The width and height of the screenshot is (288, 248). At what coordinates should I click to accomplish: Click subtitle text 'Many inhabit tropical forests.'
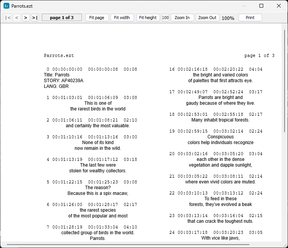[220, 120]
